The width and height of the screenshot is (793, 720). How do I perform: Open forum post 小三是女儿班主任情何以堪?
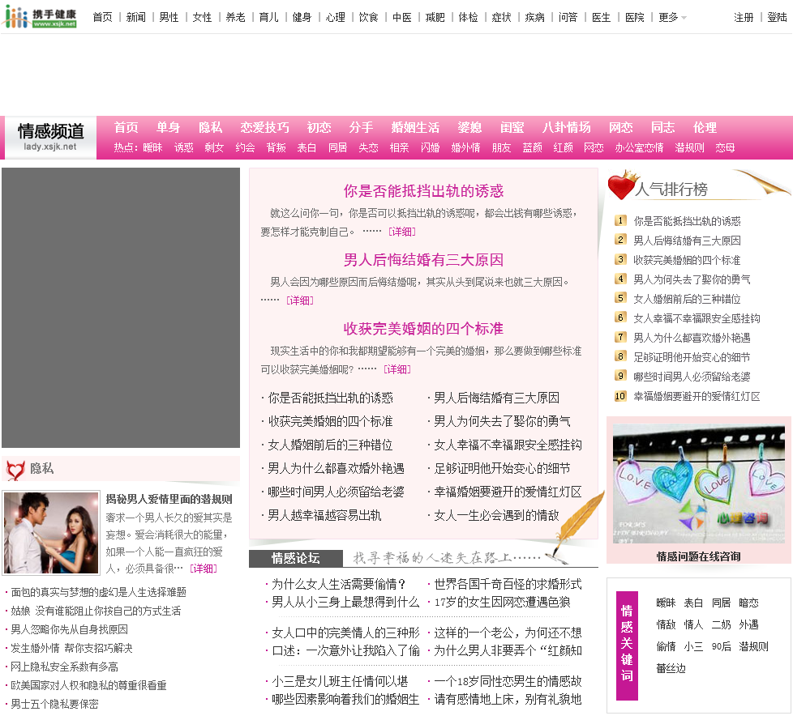pos(340,681)
